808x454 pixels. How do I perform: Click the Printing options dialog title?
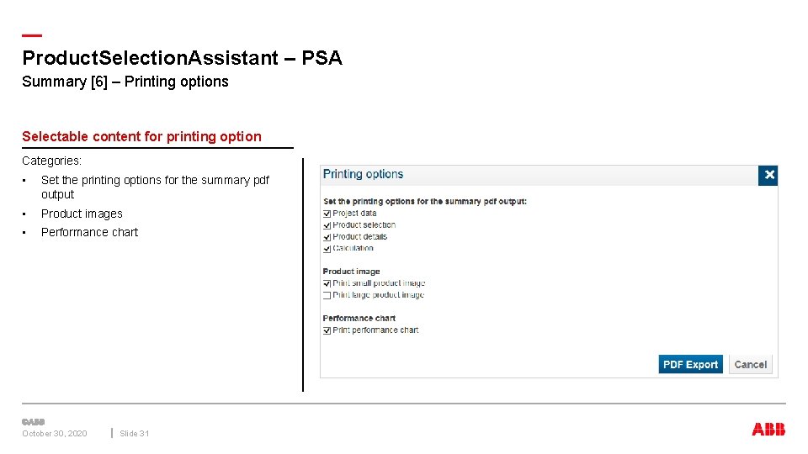pos(364,174)
